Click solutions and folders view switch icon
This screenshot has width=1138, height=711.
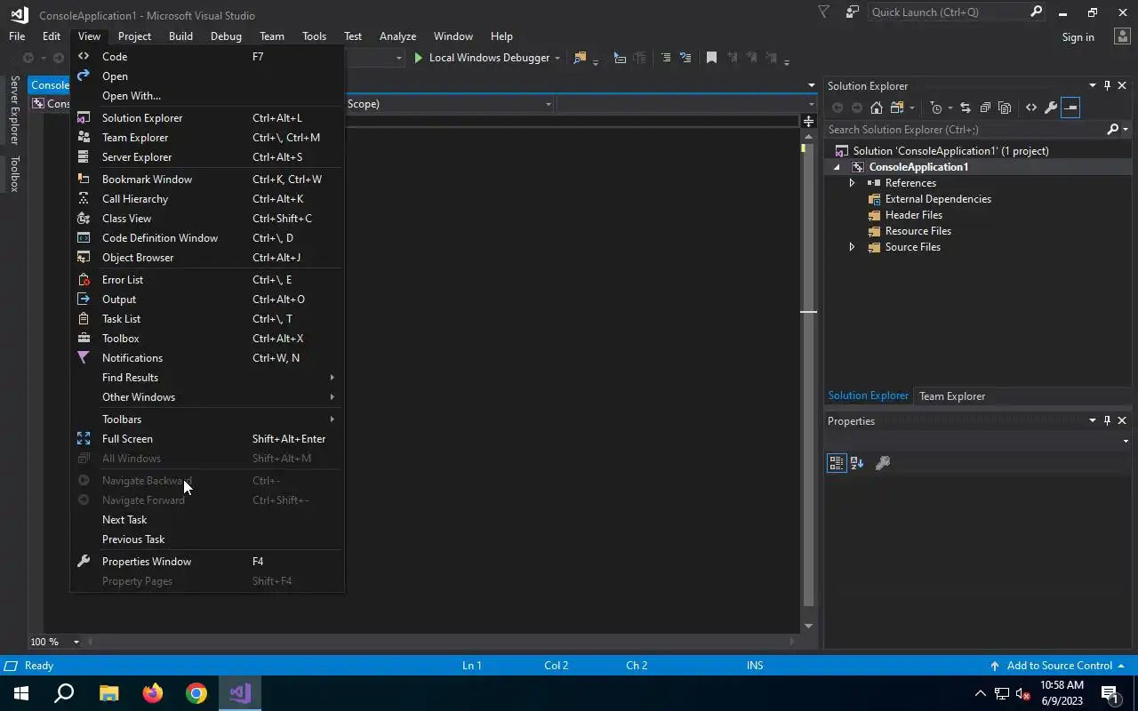coord(896,108)
